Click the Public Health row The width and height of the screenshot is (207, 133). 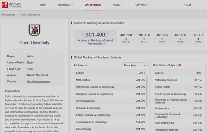(x=178, y=87)
